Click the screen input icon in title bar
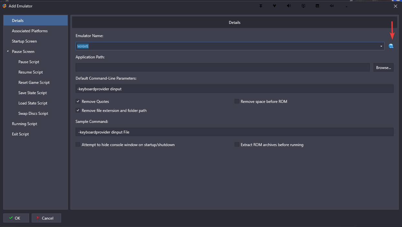 (x=303, y=6)
